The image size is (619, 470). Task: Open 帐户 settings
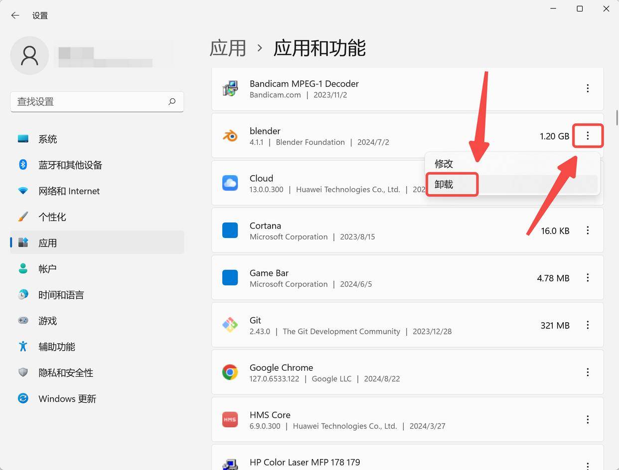tap(97, 269)
